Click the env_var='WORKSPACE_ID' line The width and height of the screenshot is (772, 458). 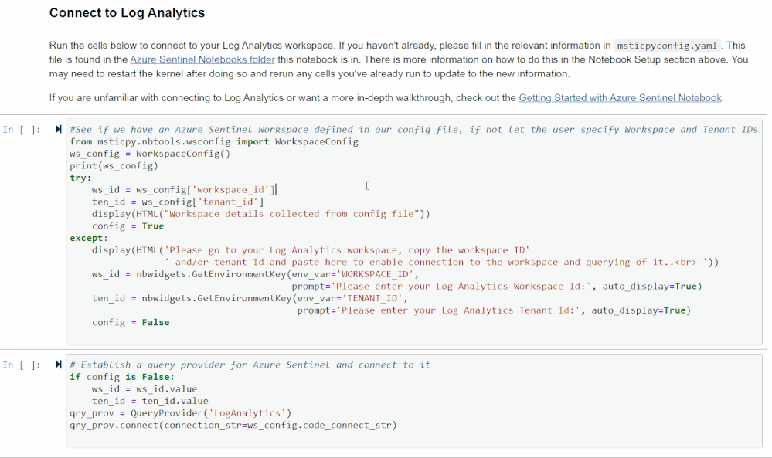click(255, 274)
